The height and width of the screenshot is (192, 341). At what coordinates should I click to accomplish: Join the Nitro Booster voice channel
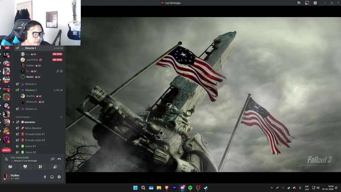(39, 128)
